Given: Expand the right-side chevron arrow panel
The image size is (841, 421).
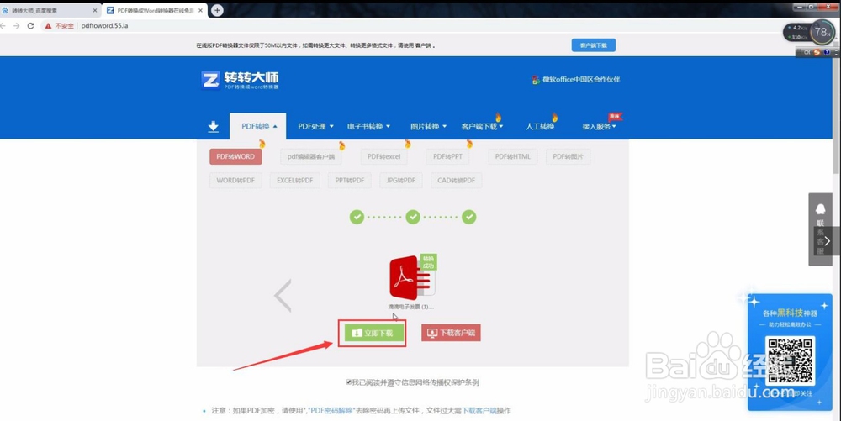Looking at the screenshot, I should [827, 241].
